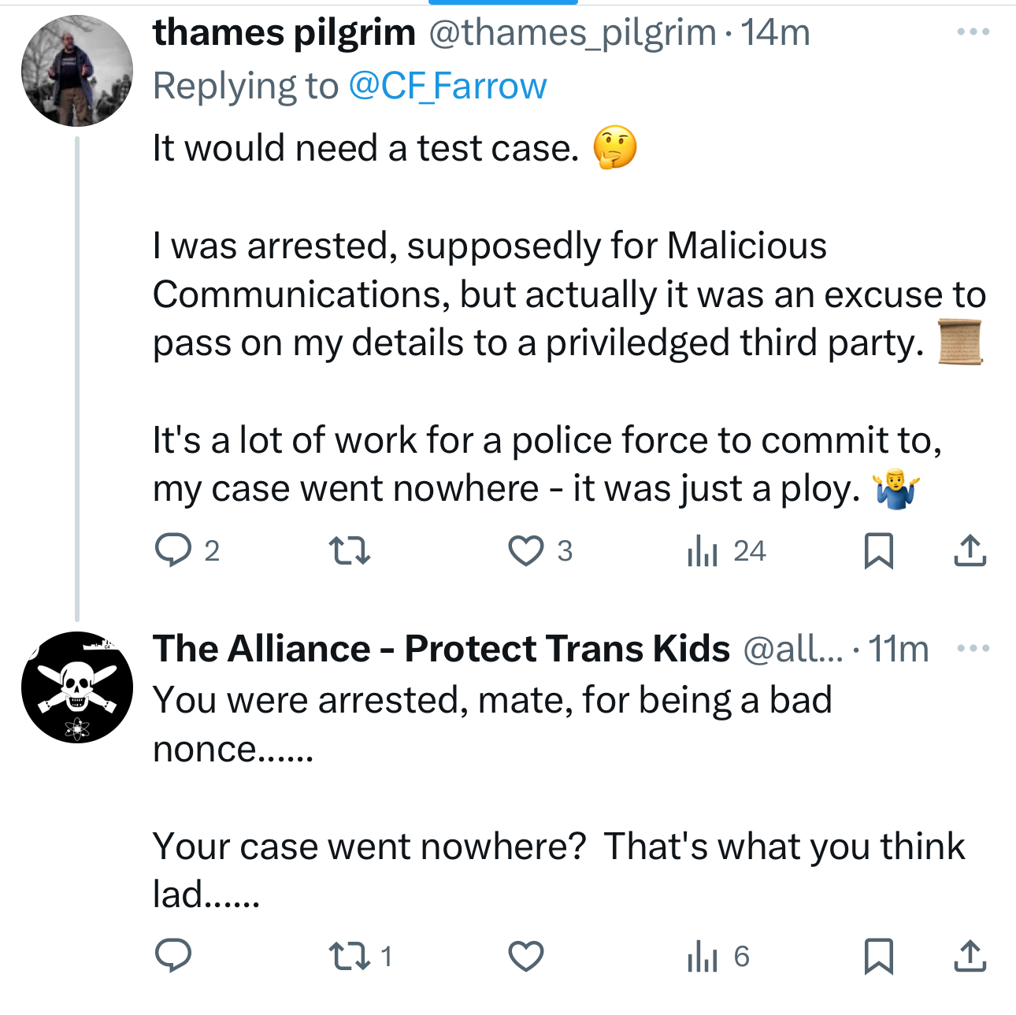Open more options for The Alliance's tweet

[973, 649]
